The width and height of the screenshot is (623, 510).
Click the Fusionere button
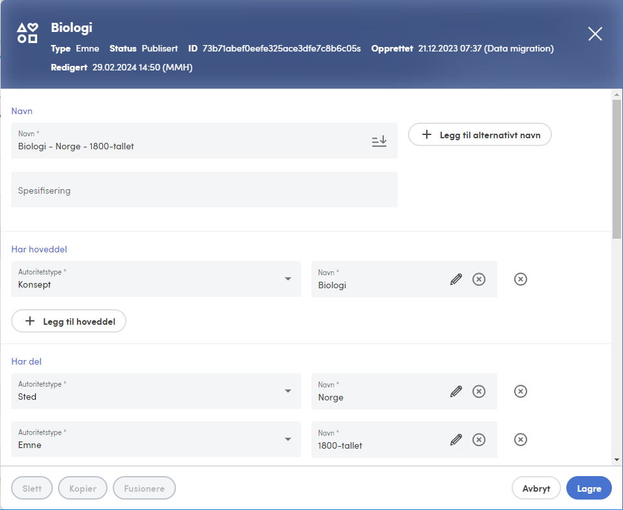[x=144, y=488]
